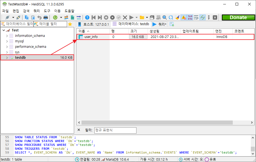
Task: Select the user_info table row
Action: [165, 37]
